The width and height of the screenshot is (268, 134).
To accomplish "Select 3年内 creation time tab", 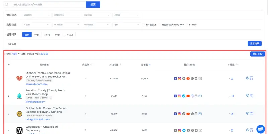I will [x=57, y=35].
